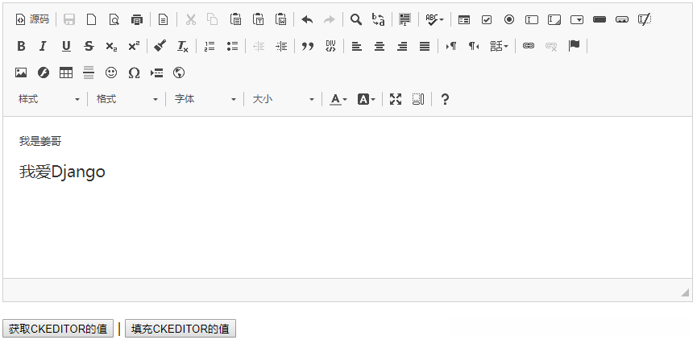Insert an iframe globe icon
This screenshot has height=344, width=697.
179,73
